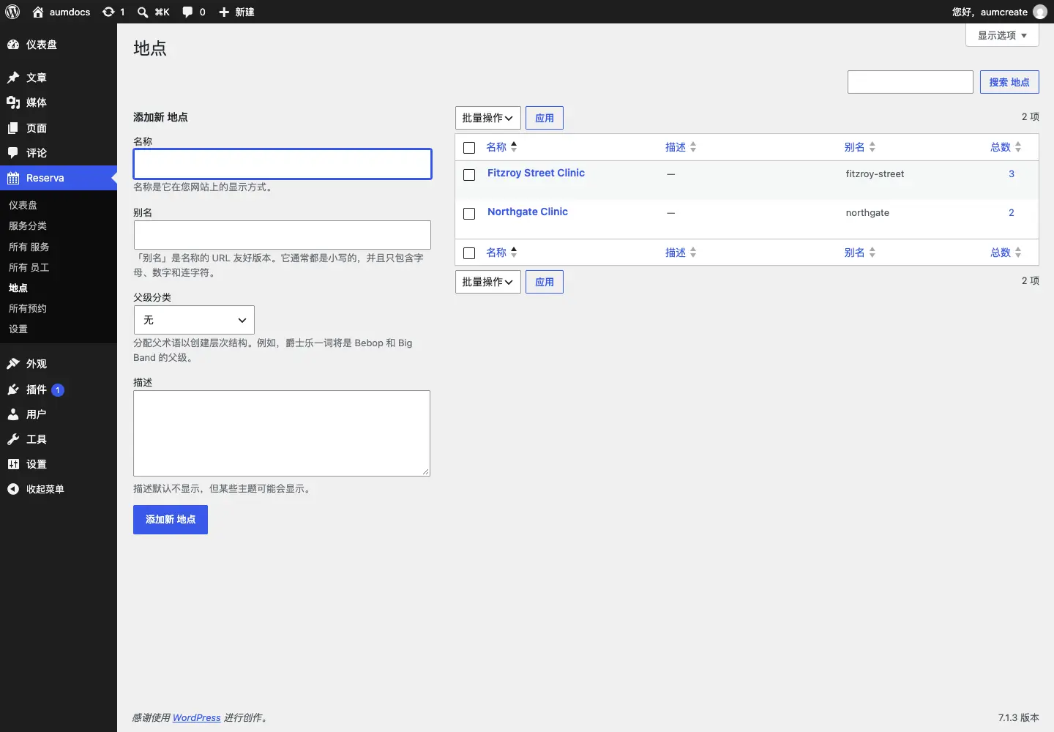Tick the Northgate Clinic checkbox
The height and width of the screenshot is (732, 1054).
[469, 214]
